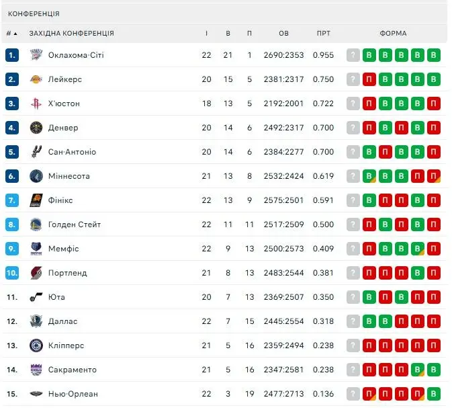Click the Lakers team logo
Image resolution: width=452 pixels, height=408 pixels.
tap(36, 79)
